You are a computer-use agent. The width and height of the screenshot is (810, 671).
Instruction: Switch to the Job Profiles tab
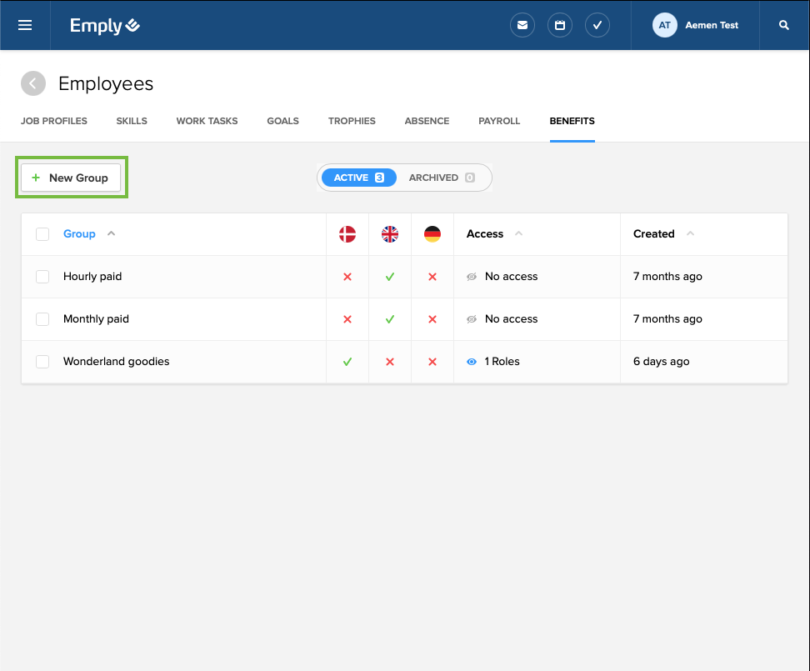(x=54, y=121)
